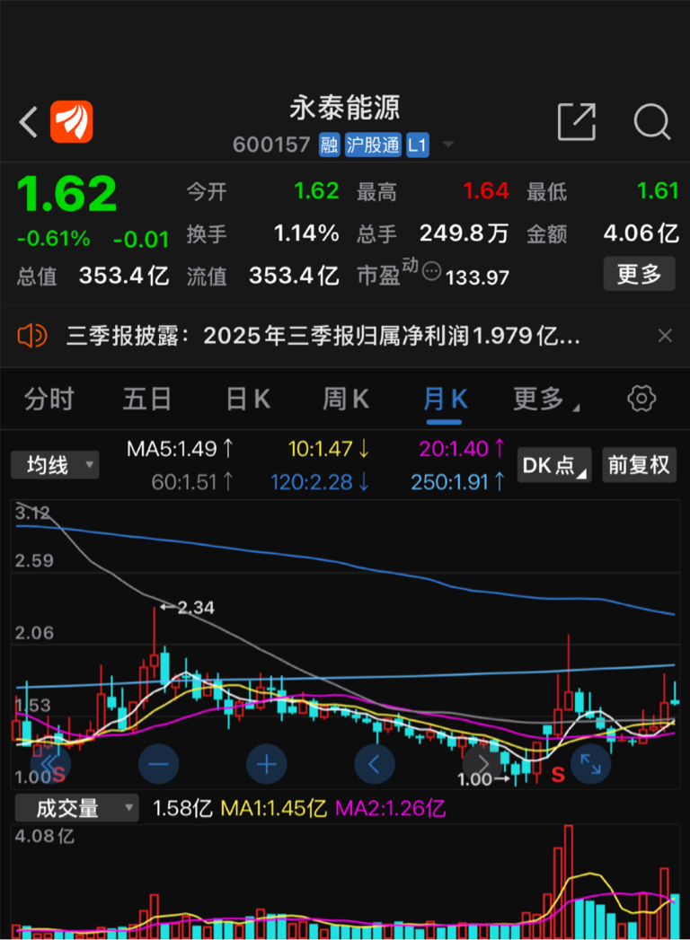690x940 pixels.
Task: Tap the L1 level badge
Action: (418, 145)
